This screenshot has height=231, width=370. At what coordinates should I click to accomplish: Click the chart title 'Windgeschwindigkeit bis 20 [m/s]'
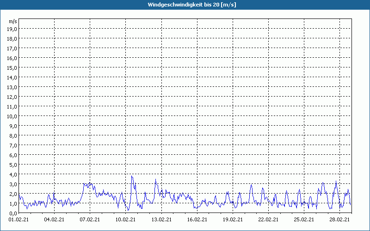click(x=192, y=5)
